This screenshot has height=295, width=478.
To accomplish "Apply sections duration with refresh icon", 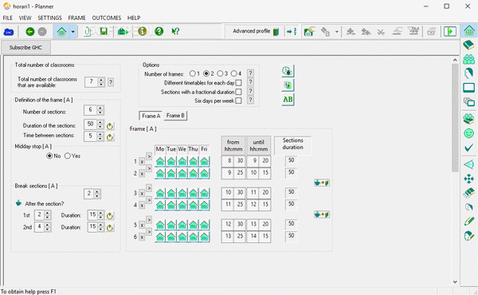I will coord(110,126).
